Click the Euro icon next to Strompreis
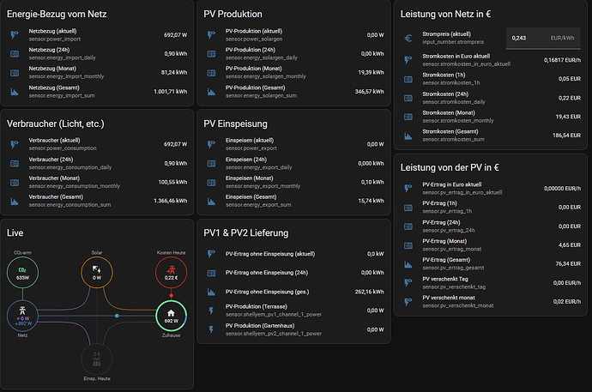The width and height of the screenshot is (592, 392). (408, 38)
